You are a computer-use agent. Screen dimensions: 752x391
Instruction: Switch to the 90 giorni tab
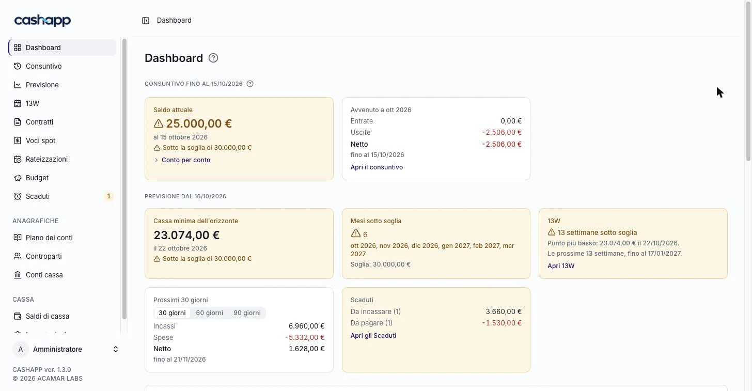[247, 313]
